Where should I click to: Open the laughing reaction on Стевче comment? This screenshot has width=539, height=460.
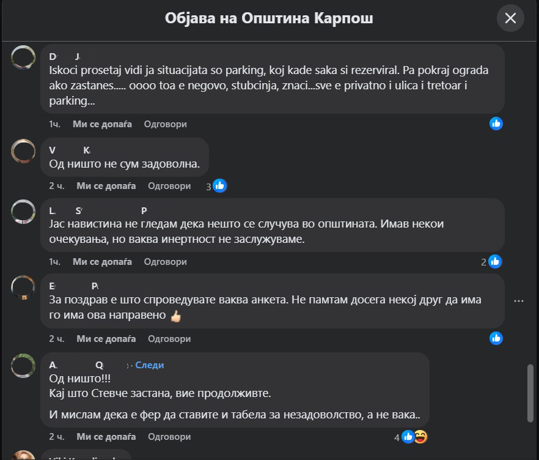[x=420, y=437]
